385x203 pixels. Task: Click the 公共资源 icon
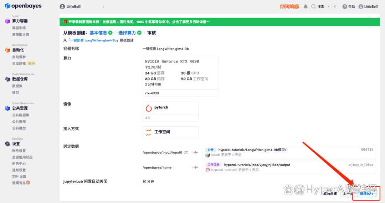(7, 108)
